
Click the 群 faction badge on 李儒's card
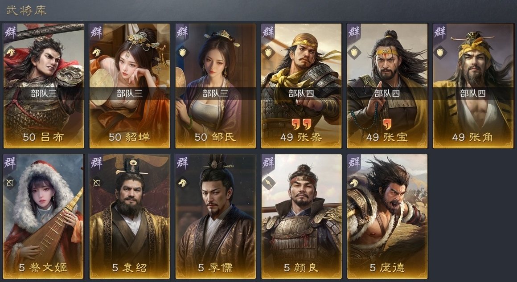[182, 163]
